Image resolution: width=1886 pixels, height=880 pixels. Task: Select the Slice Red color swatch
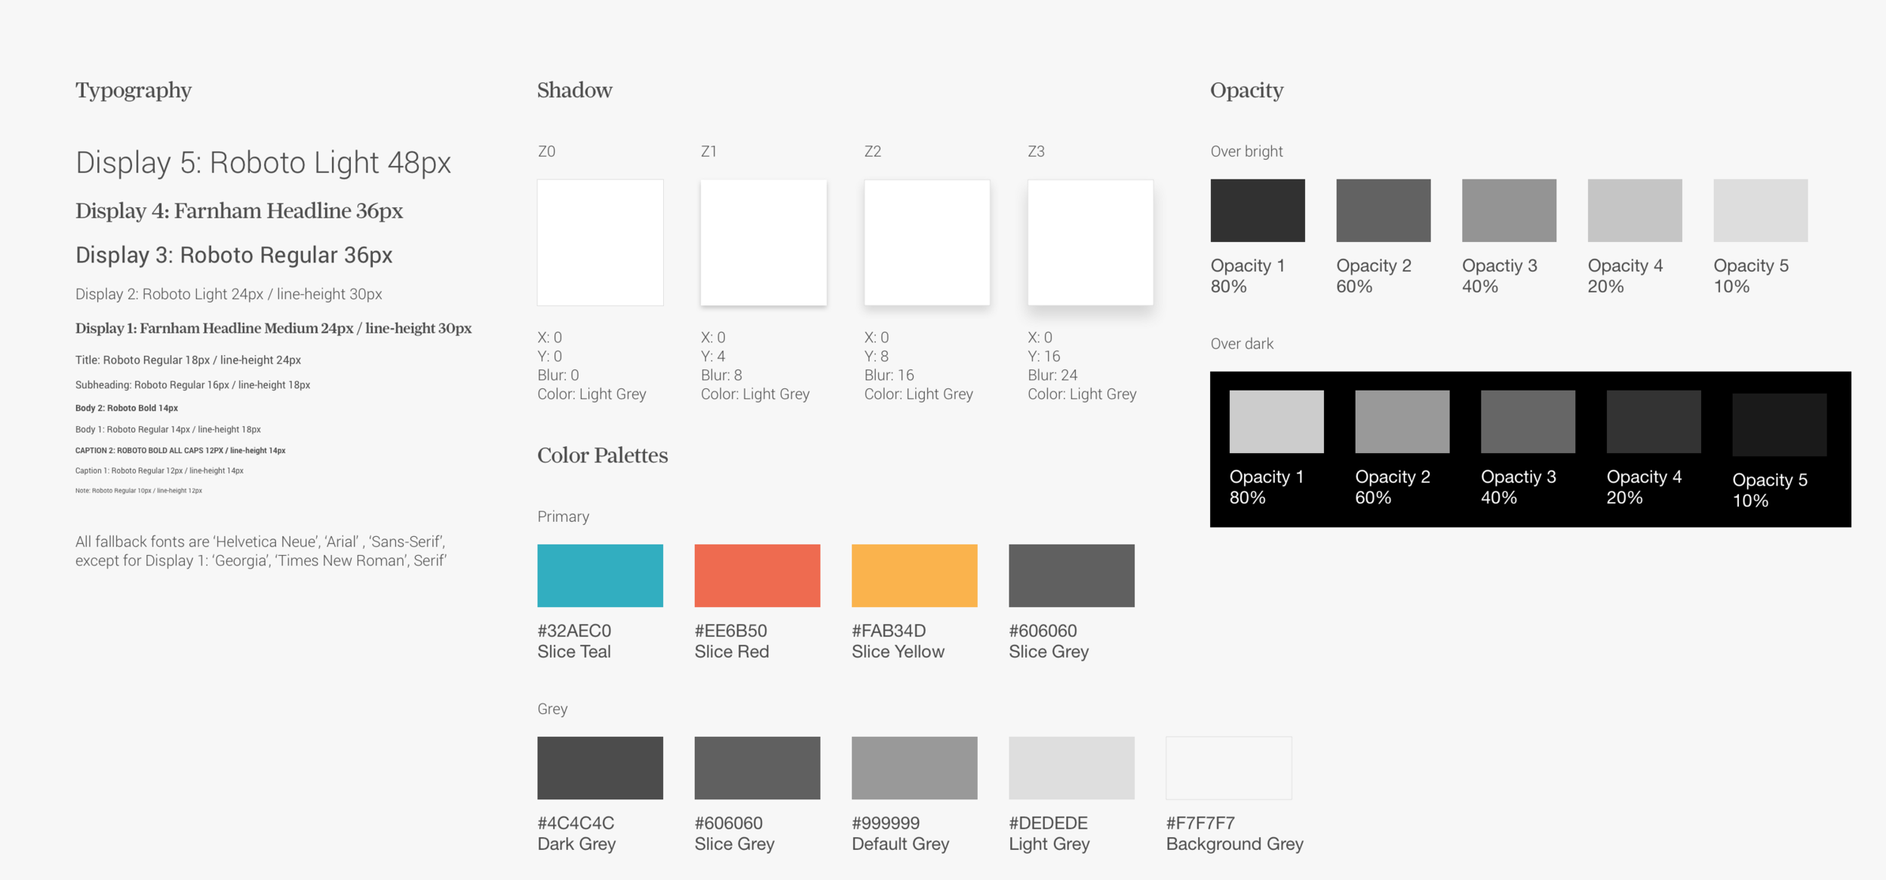(x=757, y=575)
